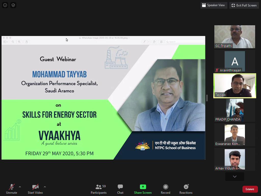
Task: Open the meeting information icon
Action: coord(5,5)
